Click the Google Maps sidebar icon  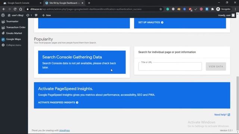pyautogui.click(x=3, y=39)
